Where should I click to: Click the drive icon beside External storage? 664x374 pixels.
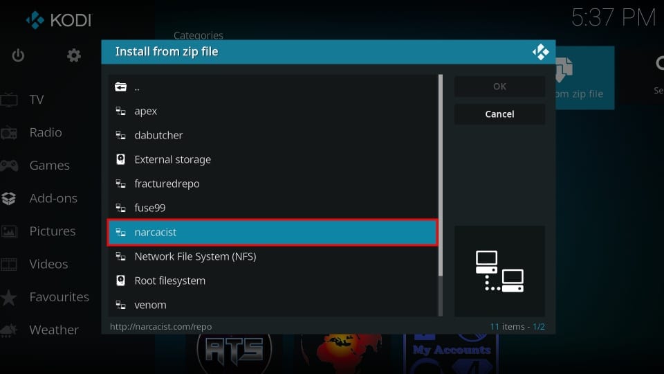click(x=120, y=159)
